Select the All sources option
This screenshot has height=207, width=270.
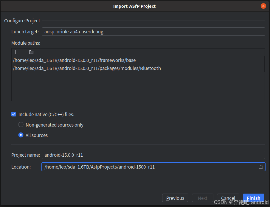[21, 135]
